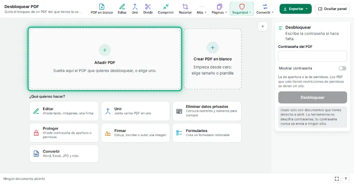The height and width of the screenshot is (184, 354).
Task: Expand the Convertir dropdown in toolbar
Action: point(265,9)
